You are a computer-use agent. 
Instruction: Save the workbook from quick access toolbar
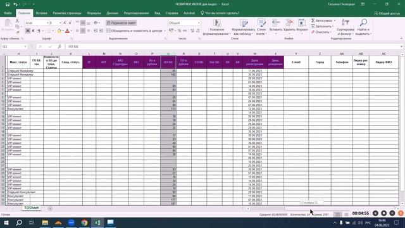point(8,4)
